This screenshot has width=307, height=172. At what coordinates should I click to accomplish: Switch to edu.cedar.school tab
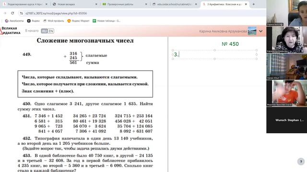coord(174,4)
